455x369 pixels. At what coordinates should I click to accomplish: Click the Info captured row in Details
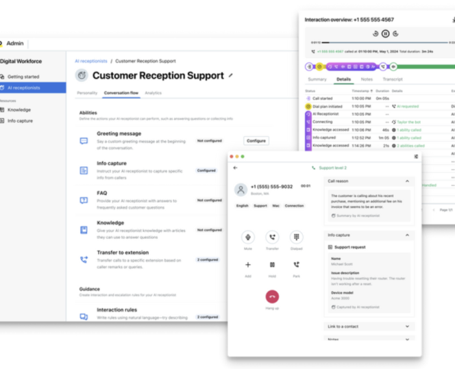[380, 138]
